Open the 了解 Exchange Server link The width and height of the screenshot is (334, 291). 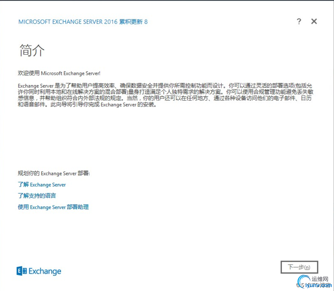pos(42,185)
